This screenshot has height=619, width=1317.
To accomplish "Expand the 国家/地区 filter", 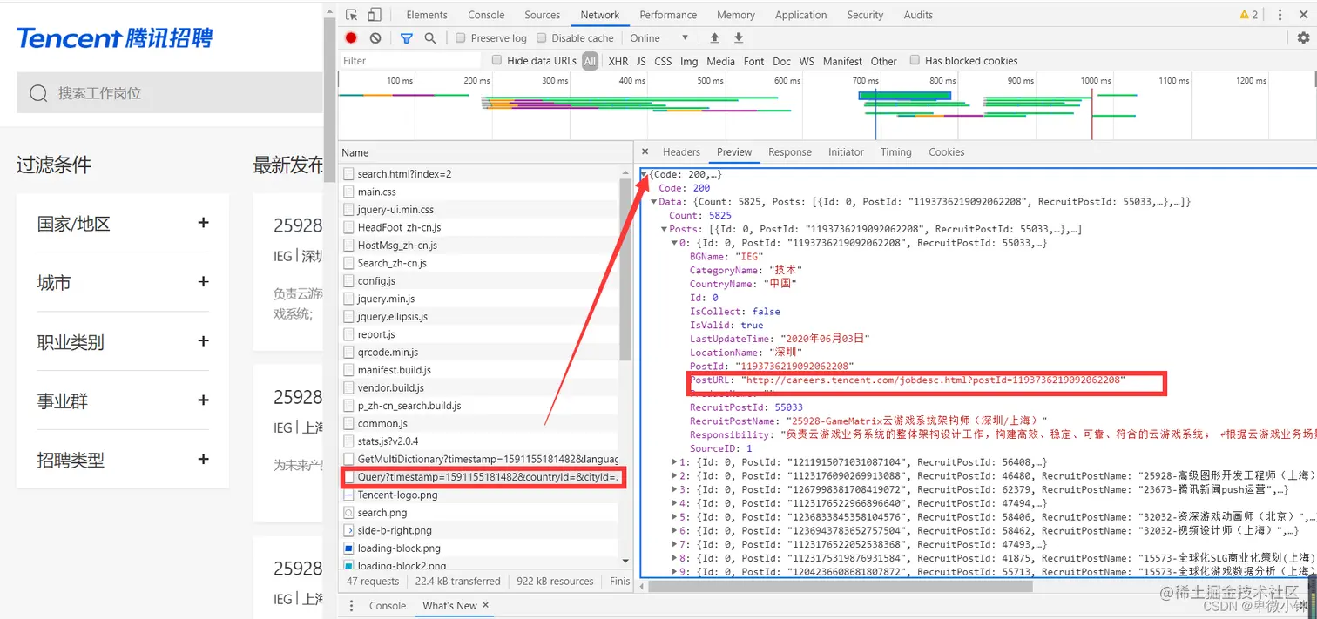I will [x=203, y=223].
